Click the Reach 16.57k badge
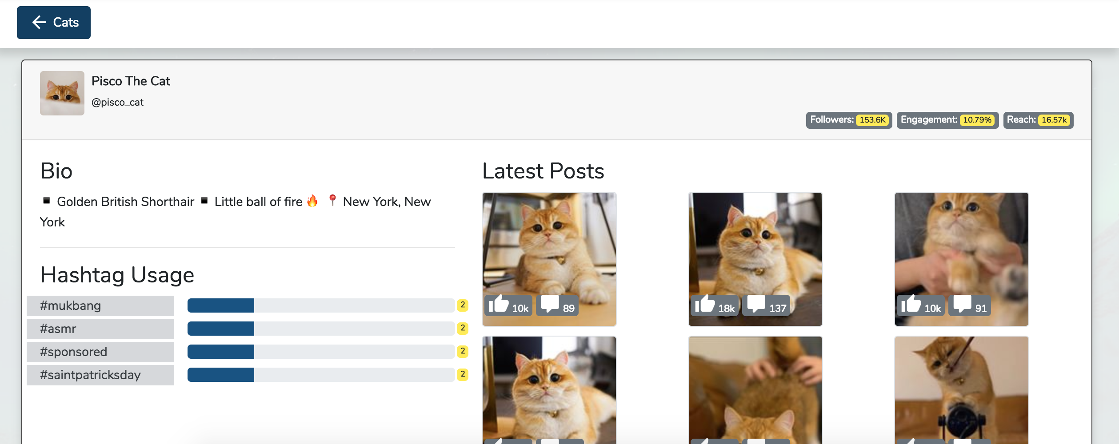This screenshot has width=1119, height=444. point(1038,120)
